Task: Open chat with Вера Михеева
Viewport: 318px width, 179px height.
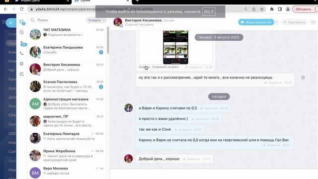Action: pos(67,172)
